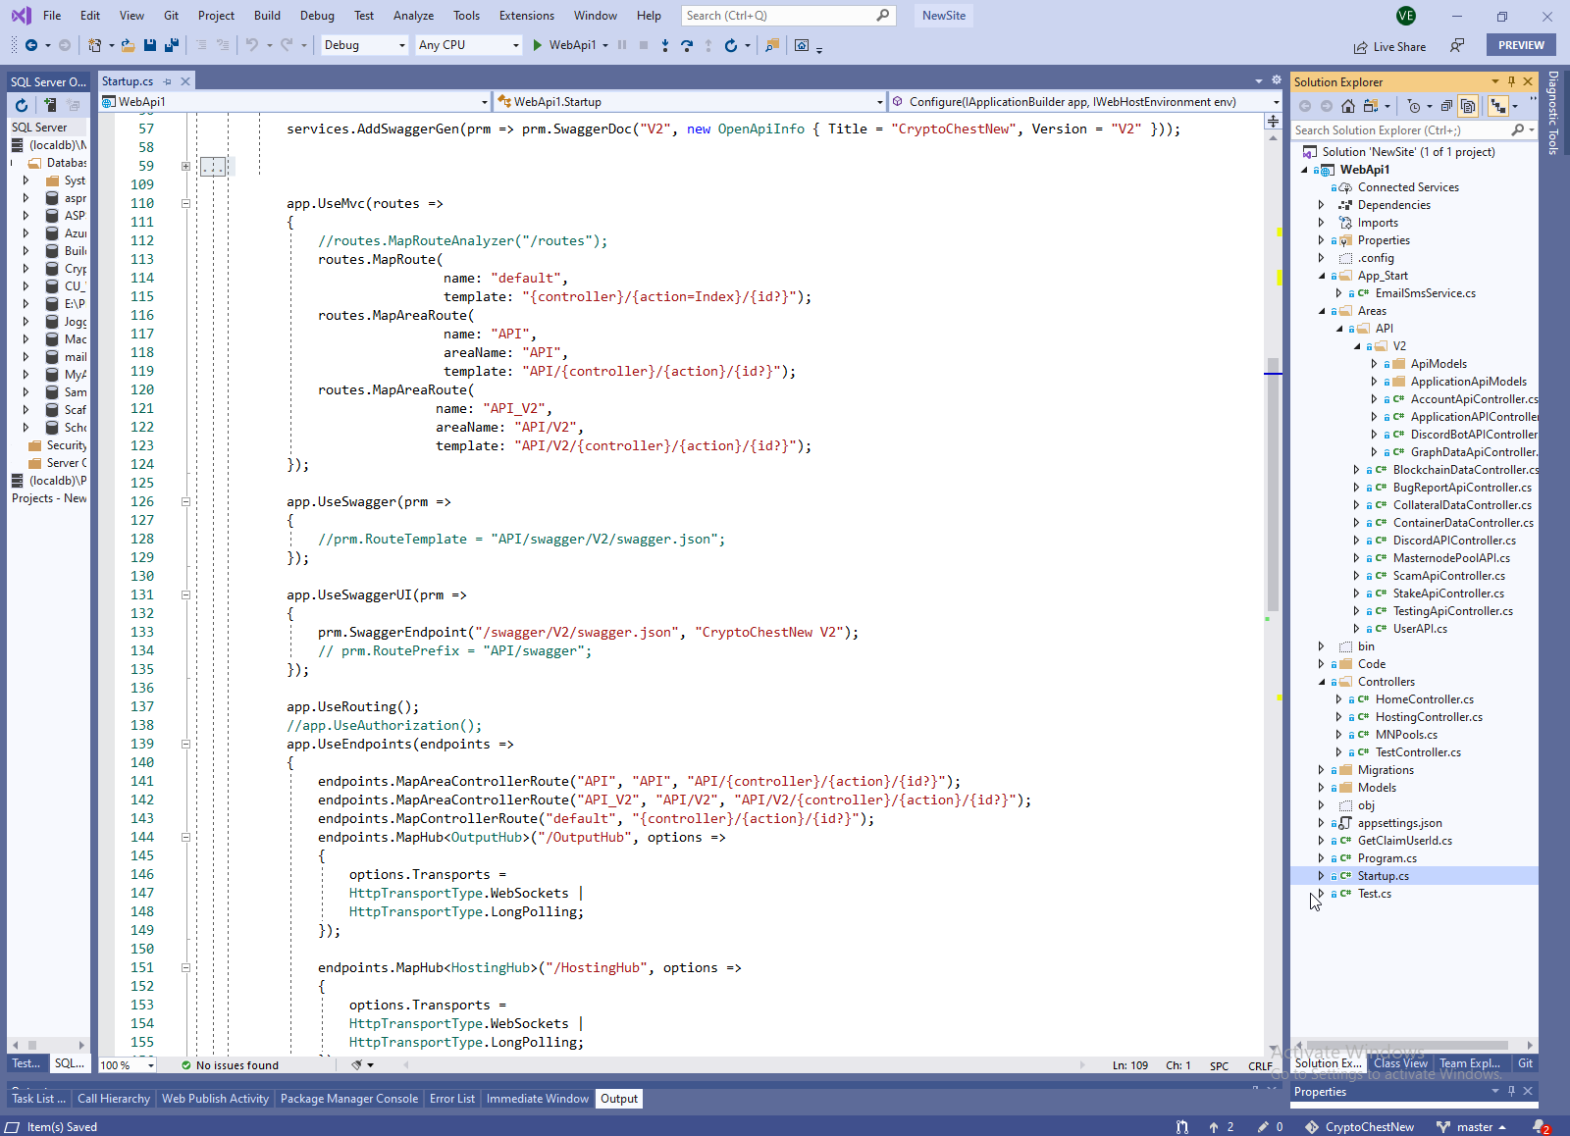Screen dimensions: 1570x1136
Task: Start debugging with the green play arrow
Action: coord(537,45)
